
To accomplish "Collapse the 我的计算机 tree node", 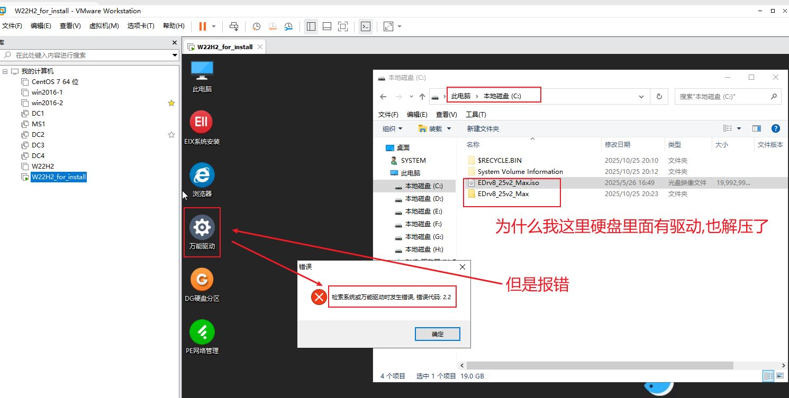I will (5, 71).
